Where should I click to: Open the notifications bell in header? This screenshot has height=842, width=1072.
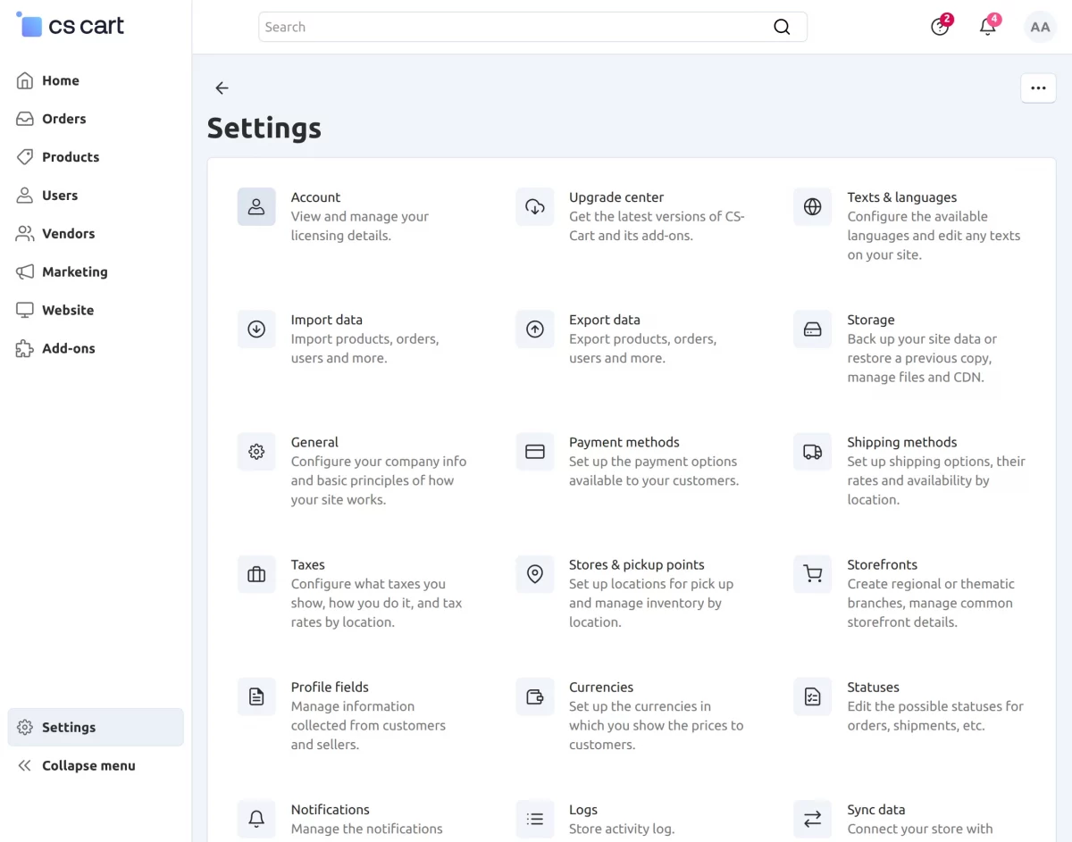[988, 27]
